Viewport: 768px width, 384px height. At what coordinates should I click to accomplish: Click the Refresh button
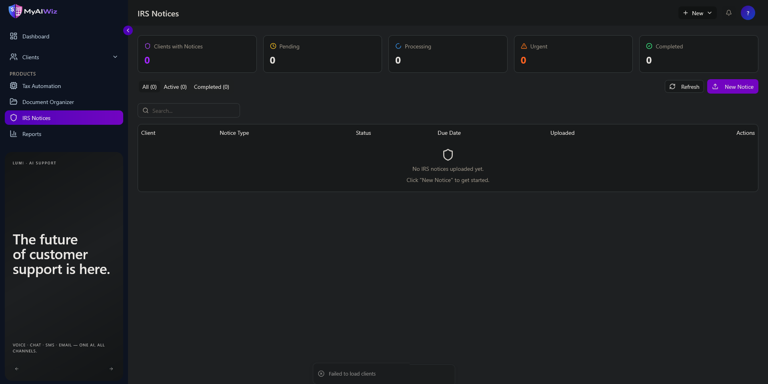684,86
